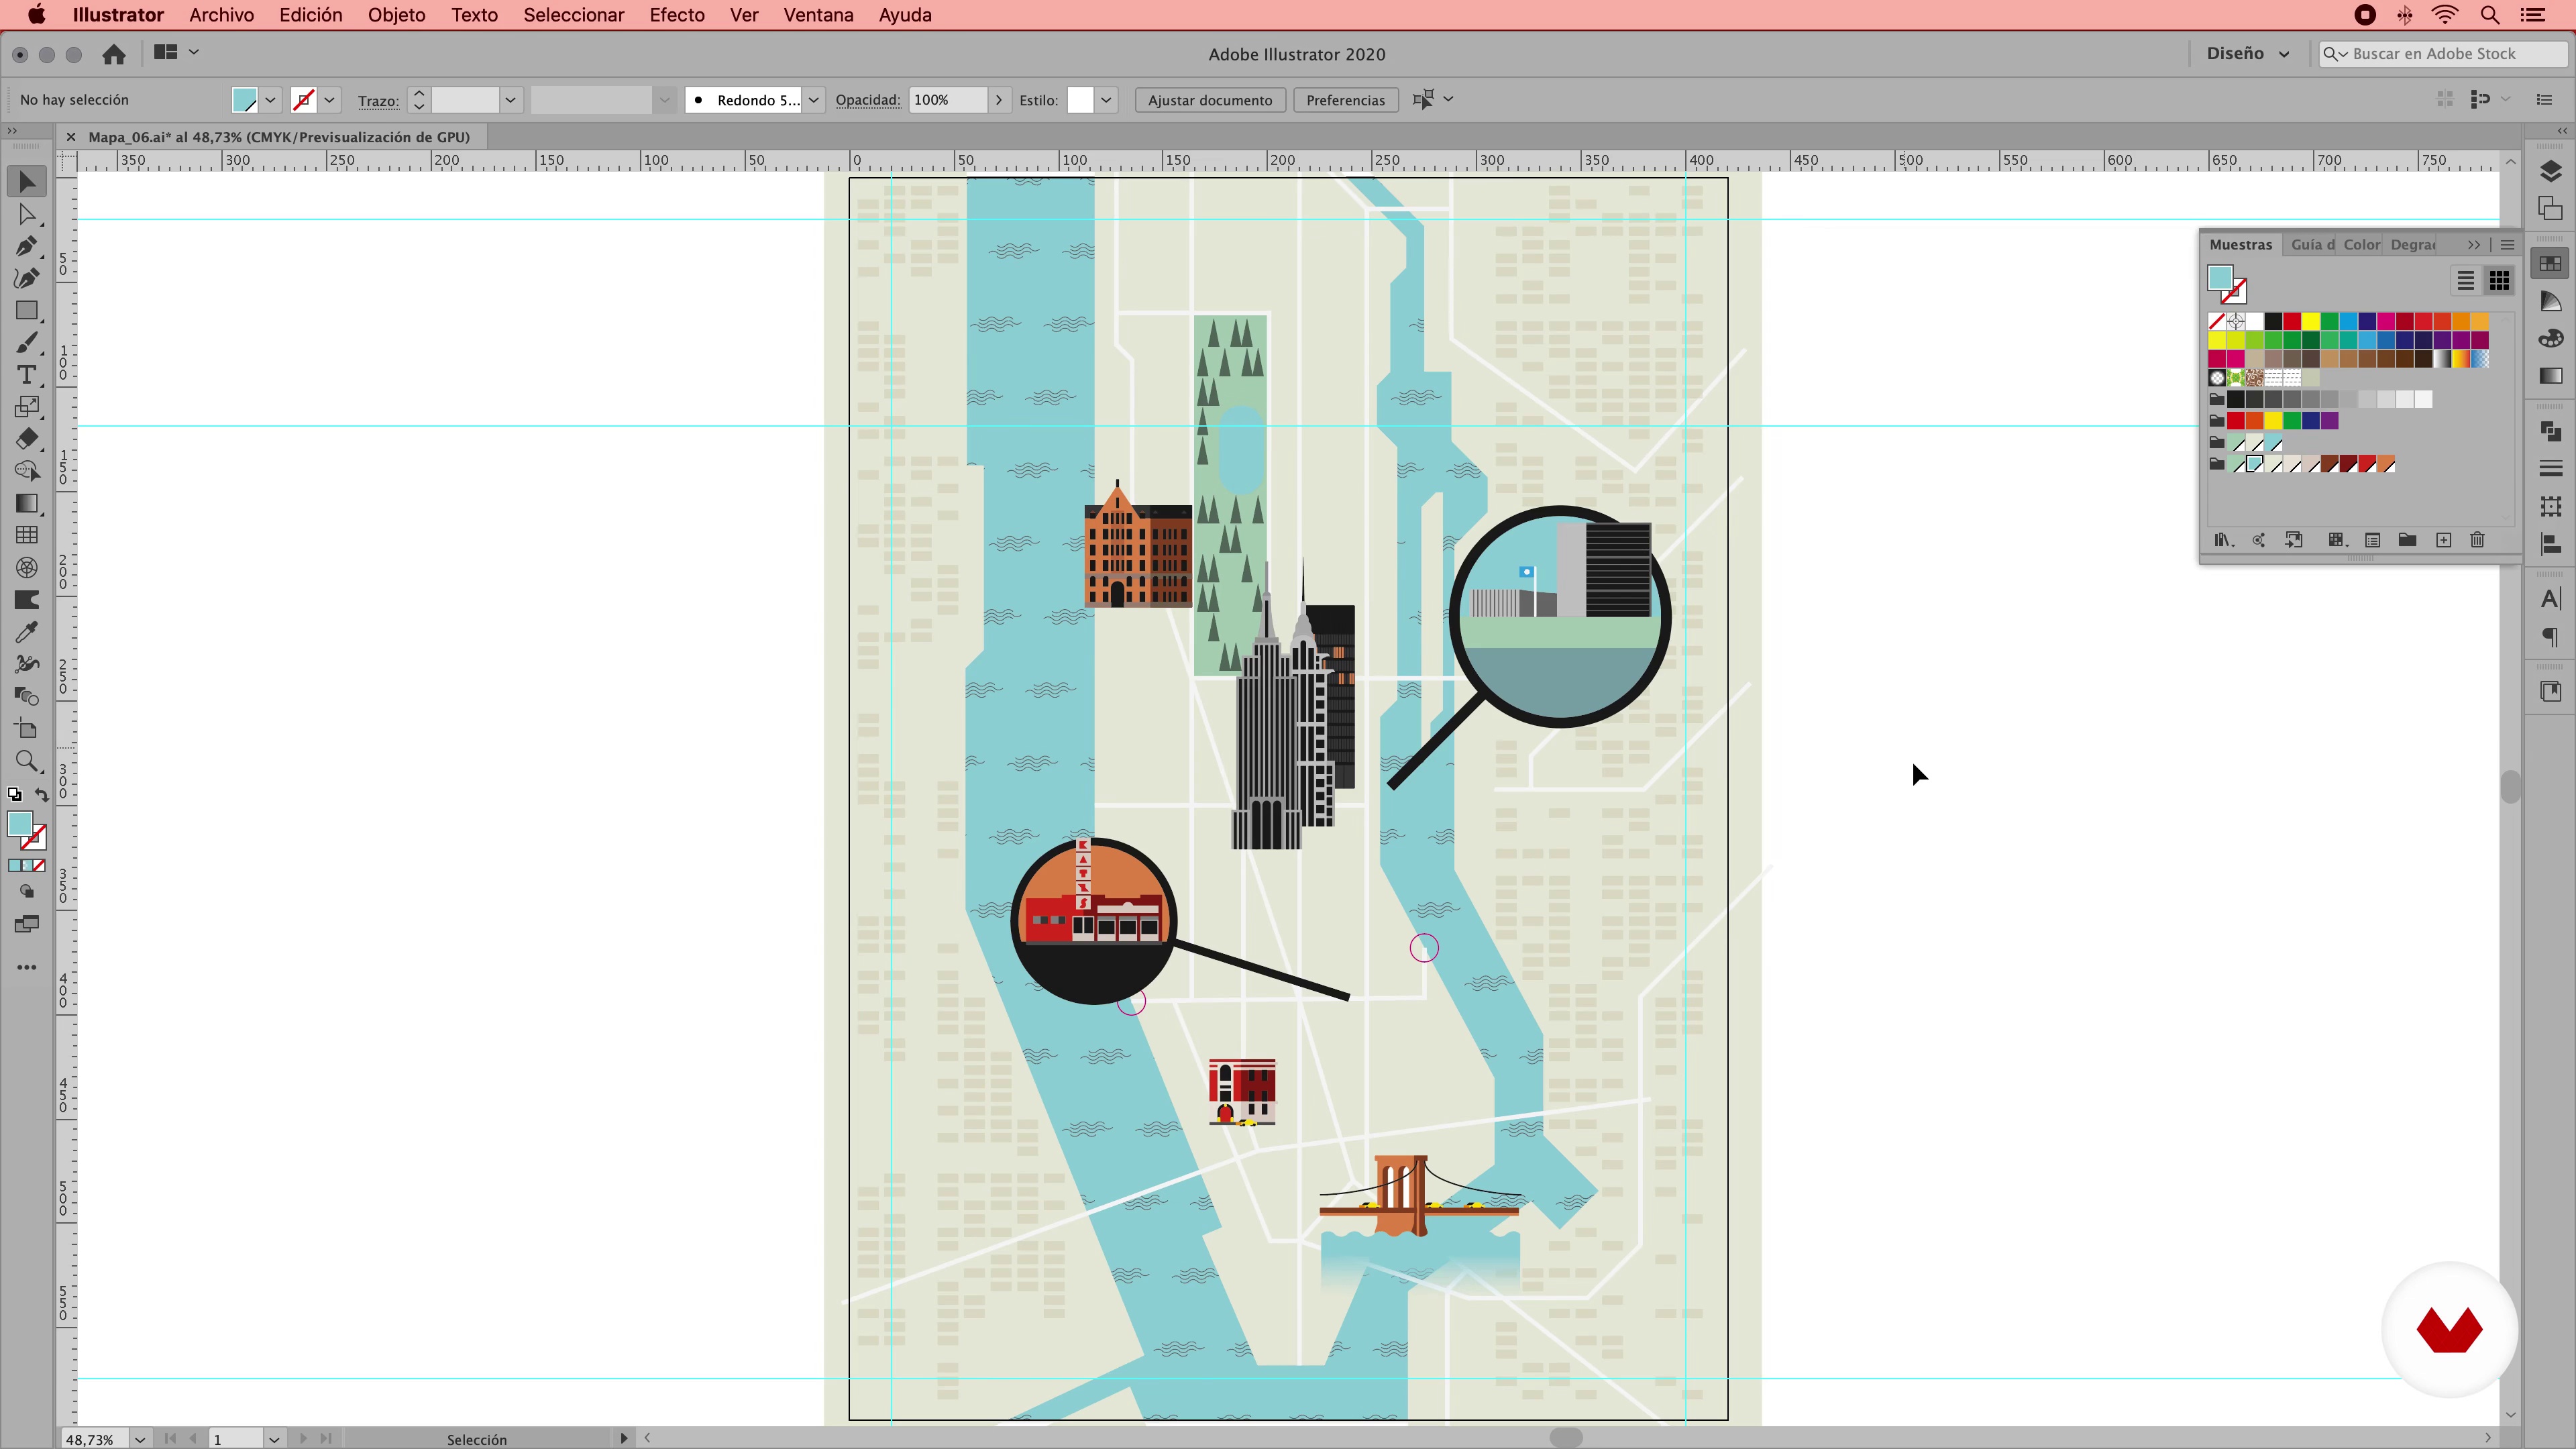Switch to the Color panel tab
The height and width of the screenshot is (1449, 2576).
point(2361,245)
